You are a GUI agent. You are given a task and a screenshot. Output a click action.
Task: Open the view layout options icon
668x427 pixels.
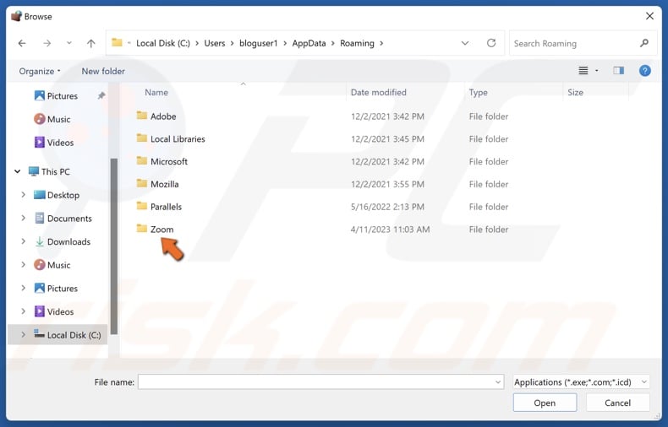(x=583, y=72)
